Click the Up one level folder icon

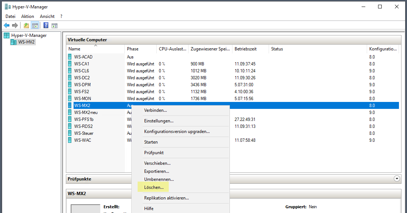(x=26, y=26)
